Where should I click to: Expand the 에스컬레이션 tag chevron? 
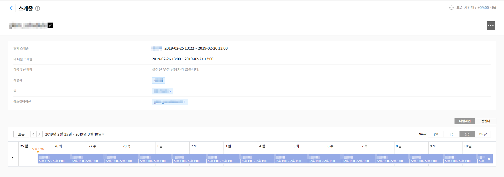point(185,102)
